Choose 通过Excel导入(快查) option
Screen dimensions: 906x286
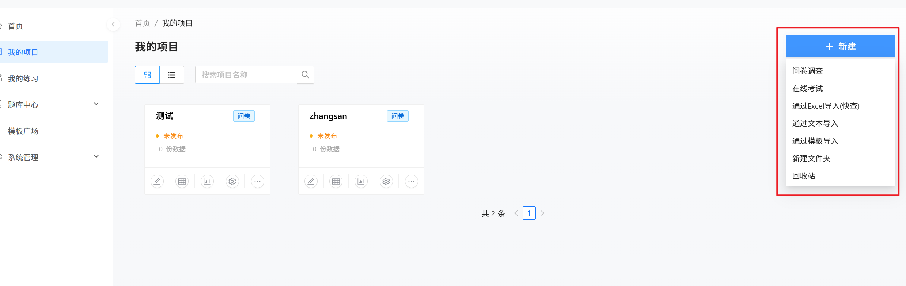[841, 106]
